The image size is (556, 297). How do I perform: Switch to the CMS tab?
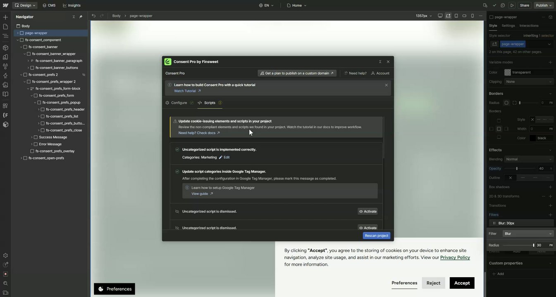point(48,5)
